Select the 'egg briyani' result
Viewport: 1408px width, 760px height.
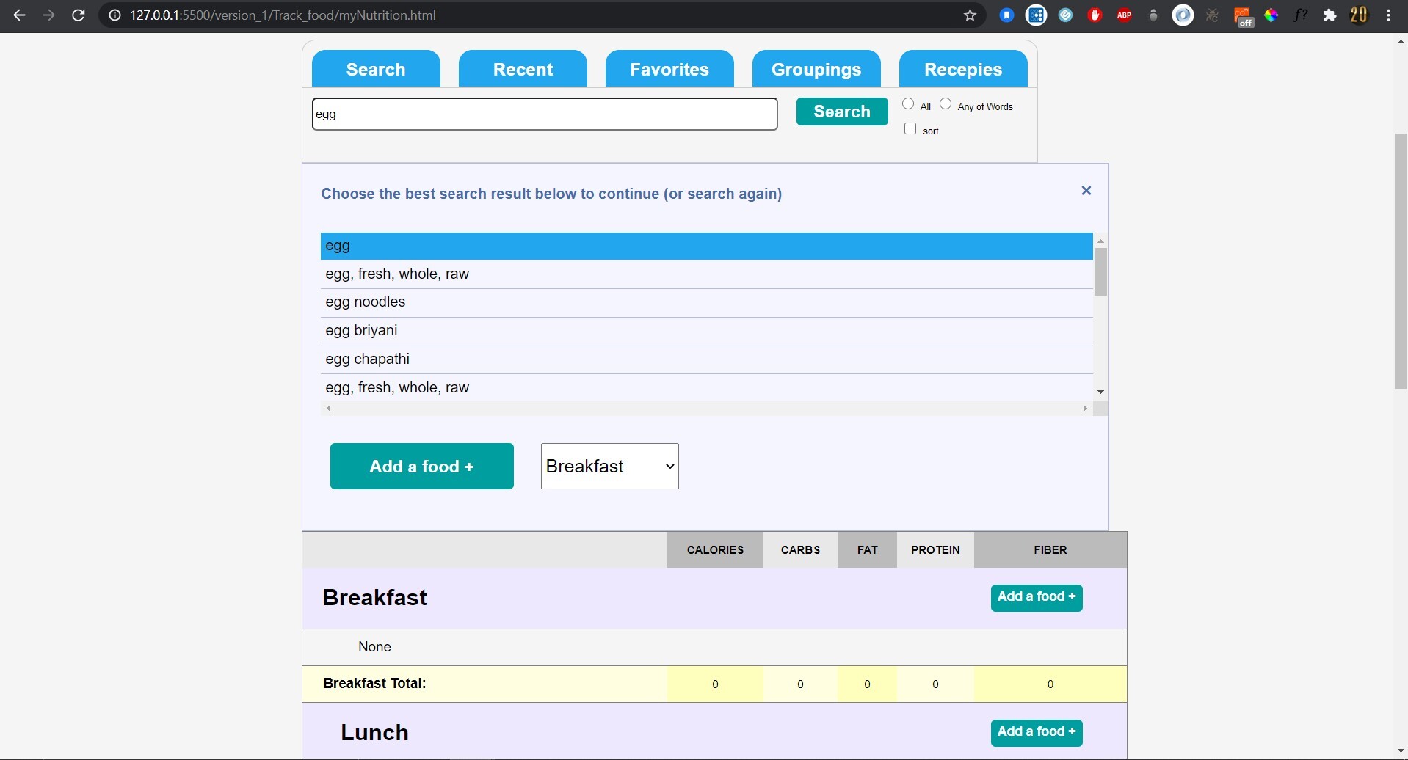(x=706, y=331)
